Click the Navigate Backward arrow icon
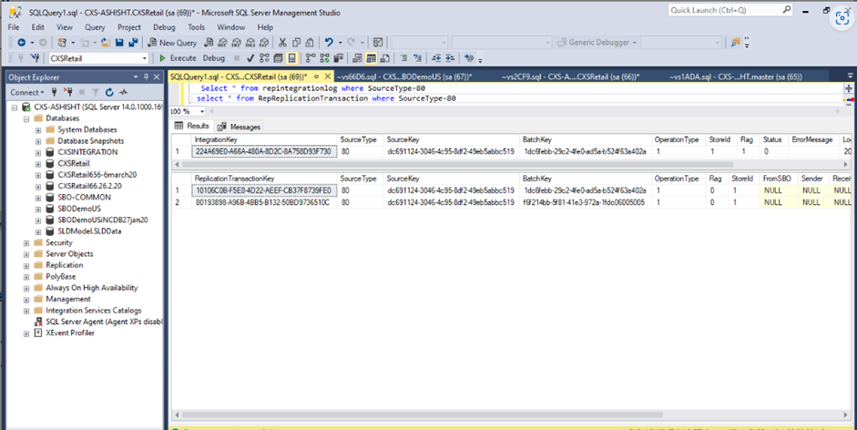The height and width of the screenshot is (430, 857). [x=21, y=43]
